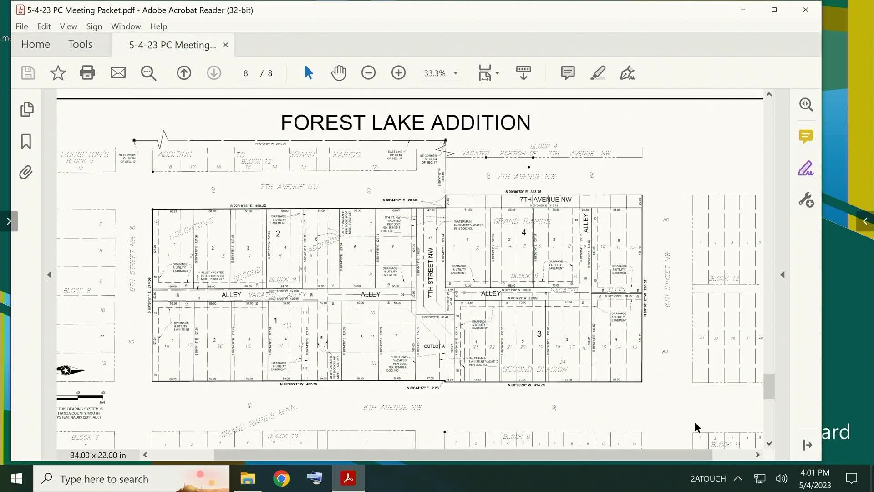Image resolution: width=874 pixels, height=492 pixels.
Task: Select the 5-4-23 PC Meeting document tab
Action: (x=173, y=45)
